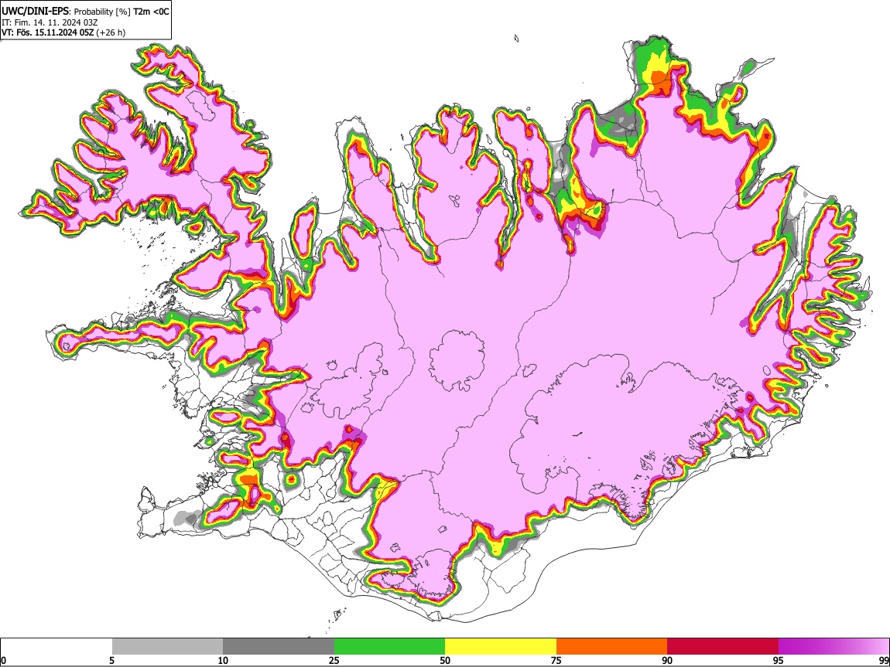Click the valid time line 'VT: Fös. 15.11.2024 05Z'
Viewport: 890px width, 667px height.
tap(48, 32)
